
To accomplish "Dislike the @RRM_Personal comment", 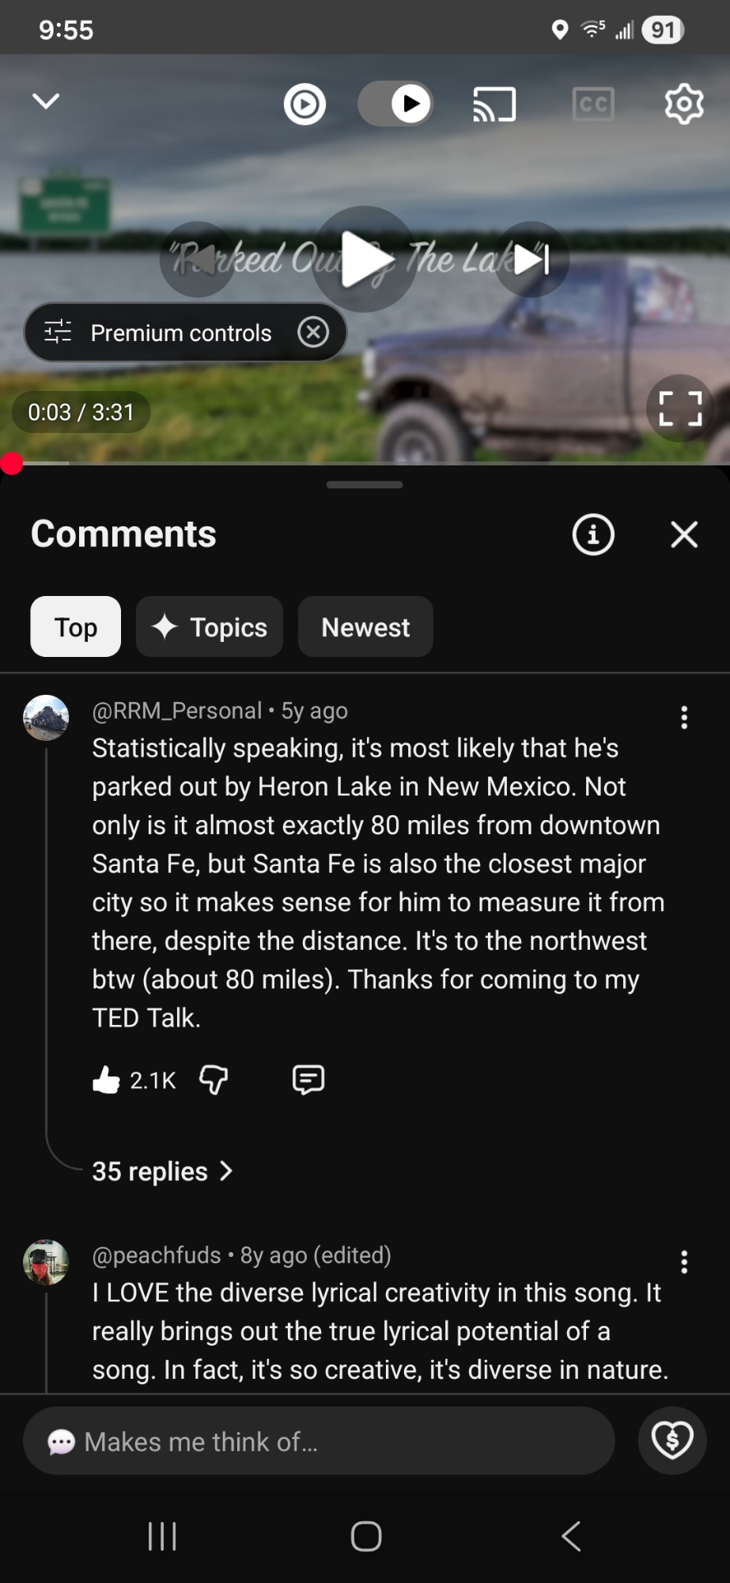I will (214, 1080).
